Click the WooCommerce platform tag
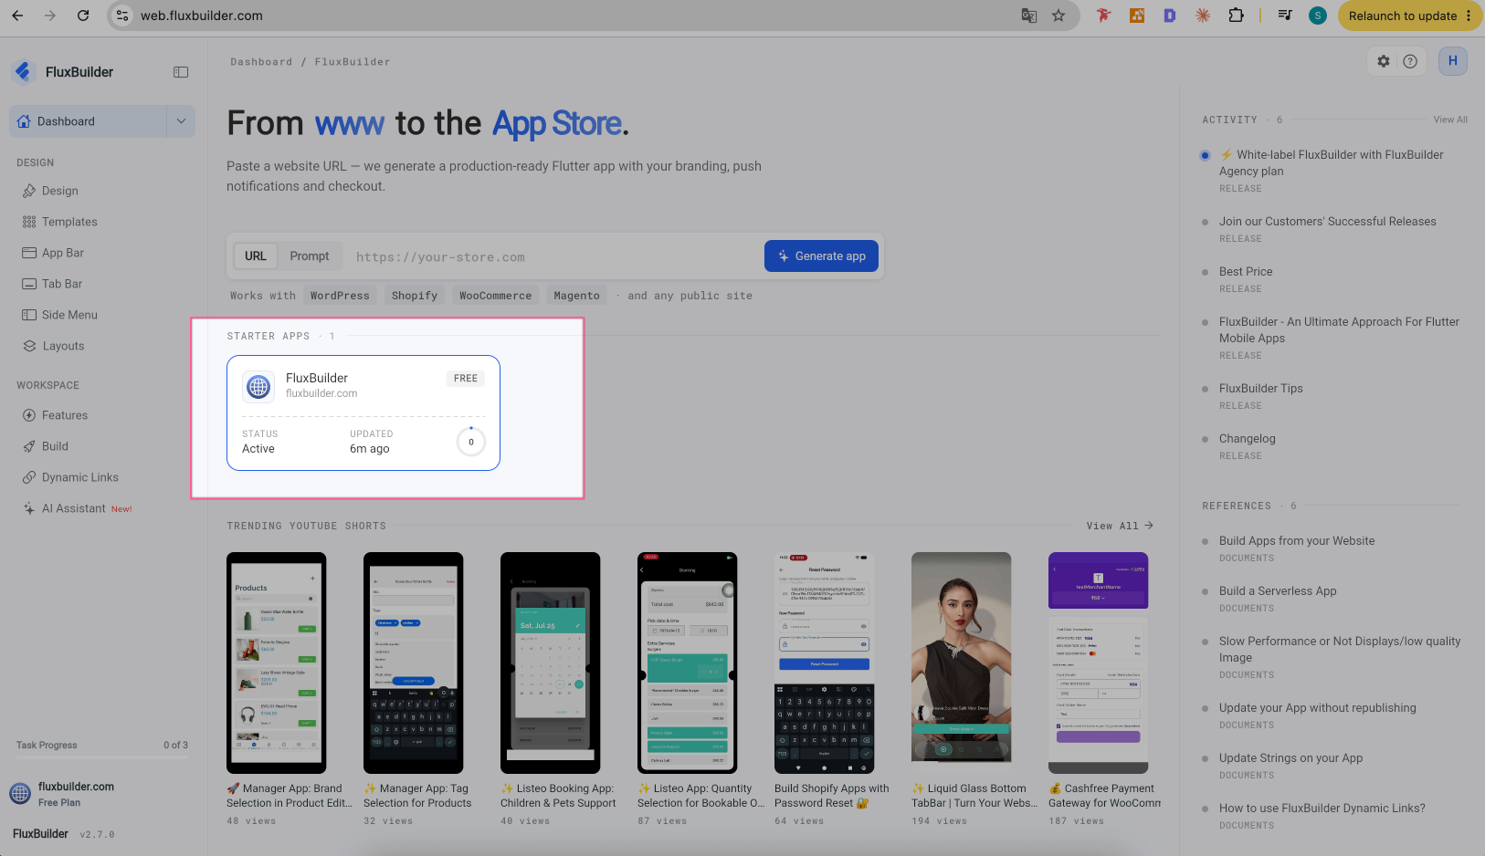The image size is (1485, 856). point(495,296)
